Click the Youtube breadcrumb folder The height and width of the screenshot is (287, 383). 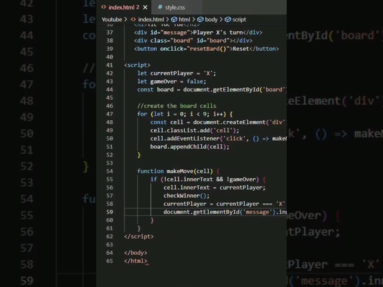coord(112,20)
